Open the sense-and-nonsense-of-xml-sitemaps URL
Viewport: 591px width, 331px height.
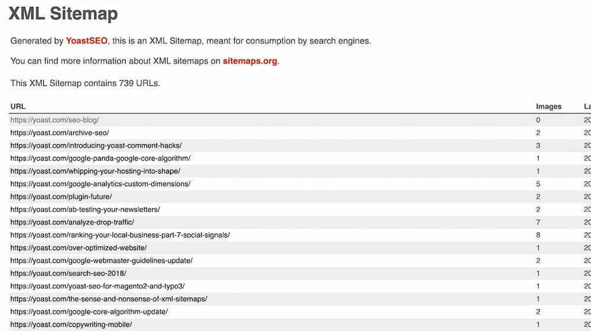(x=109, y=299)
